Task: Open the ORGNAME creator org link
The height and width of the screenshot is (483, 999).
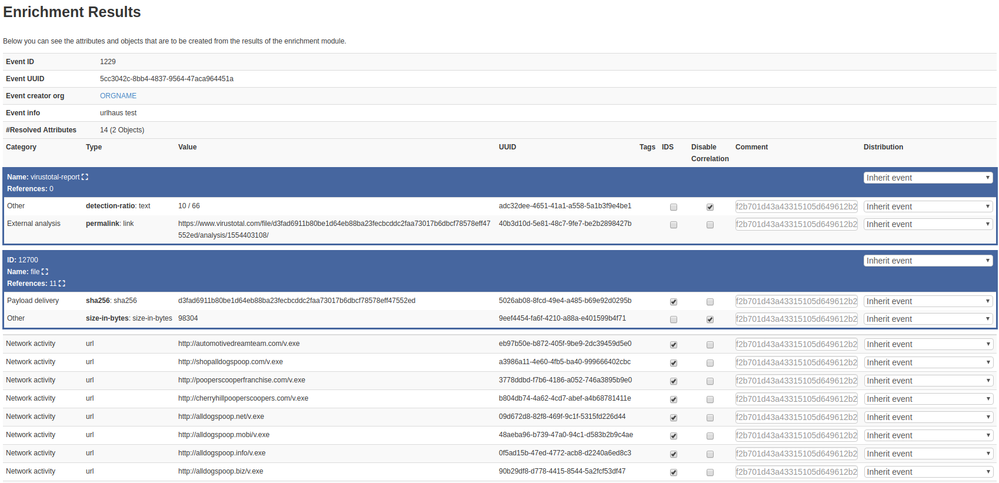Action: pos(118,96)
